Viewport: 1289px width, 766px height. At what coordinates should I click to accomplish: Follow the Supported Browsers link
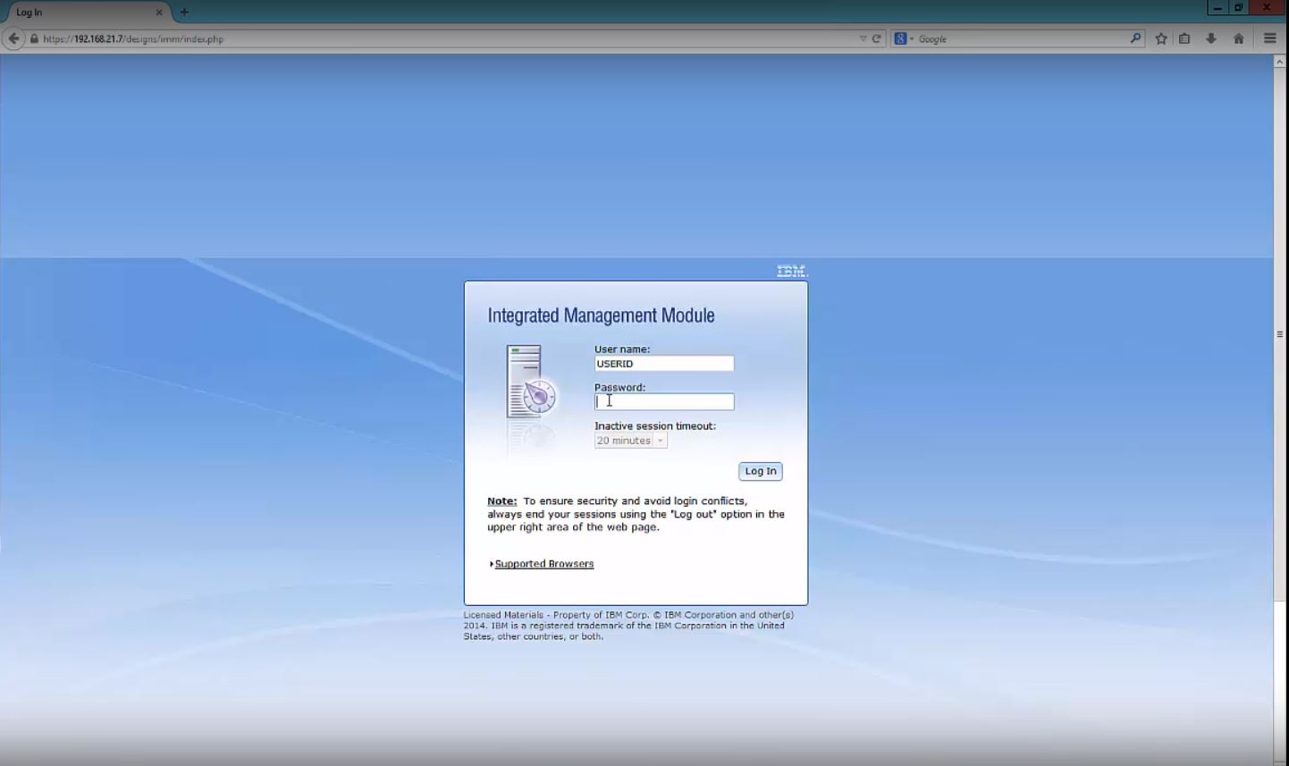[x=543, y=564]
